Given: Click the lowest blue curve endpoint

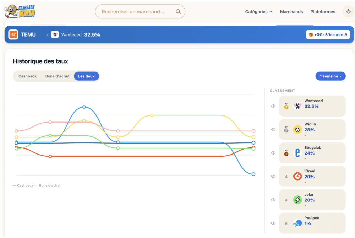Looking at the screenshot, I should click(253, 174).
